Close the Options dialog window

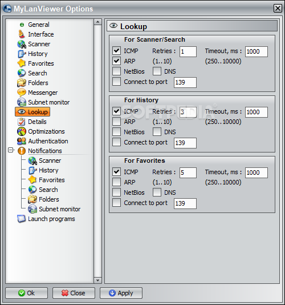[278, 9]
